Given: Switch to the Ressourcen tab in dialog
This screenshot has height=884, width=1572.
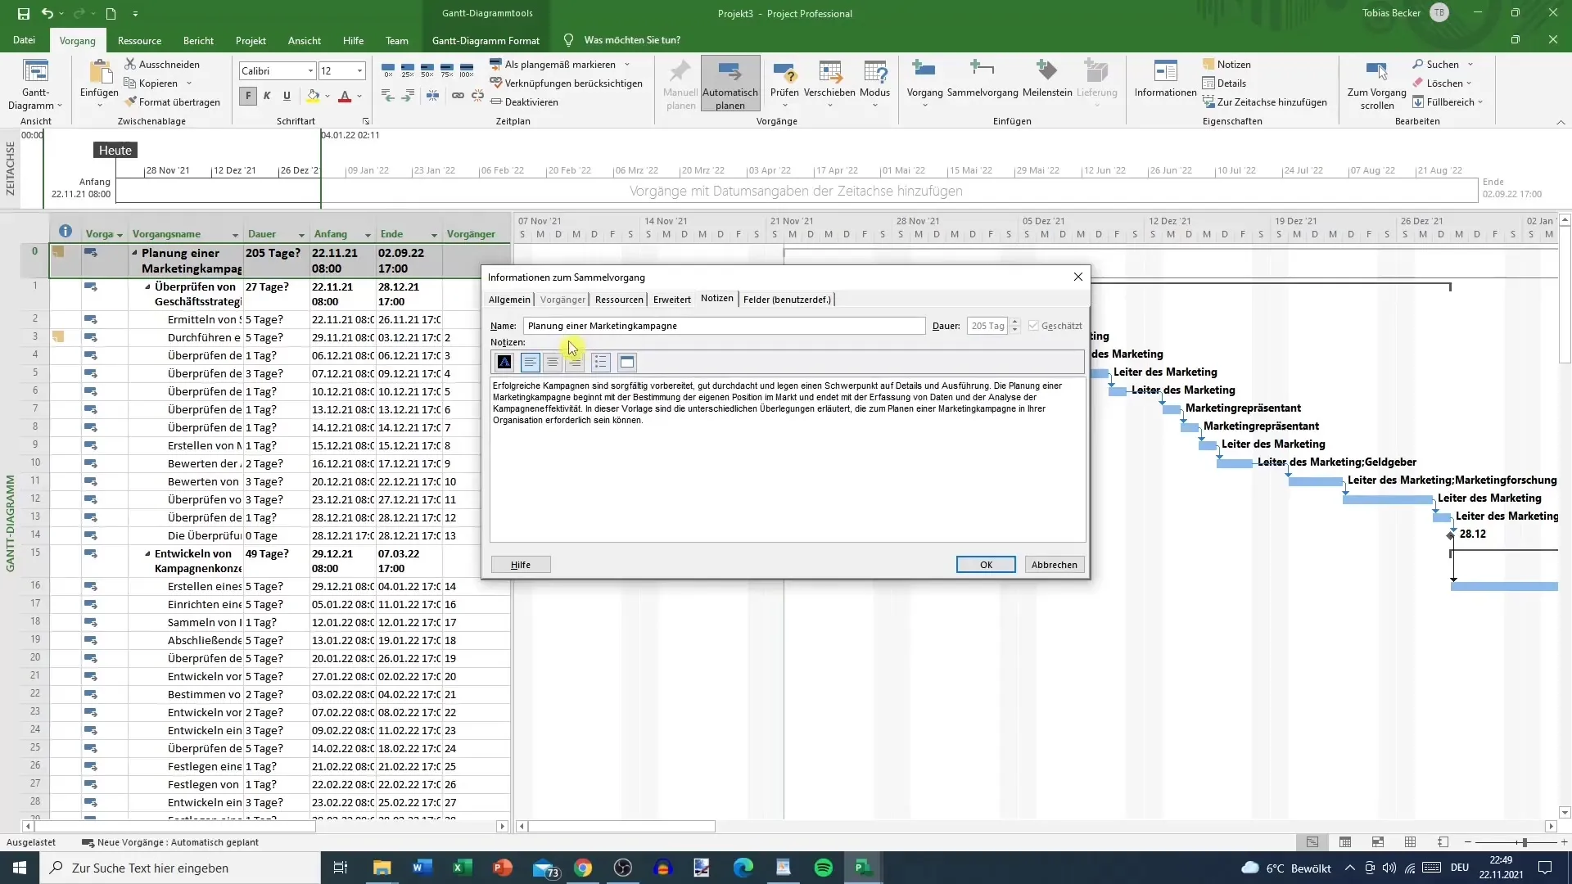Looking at the screenshot, I should 619,300.
